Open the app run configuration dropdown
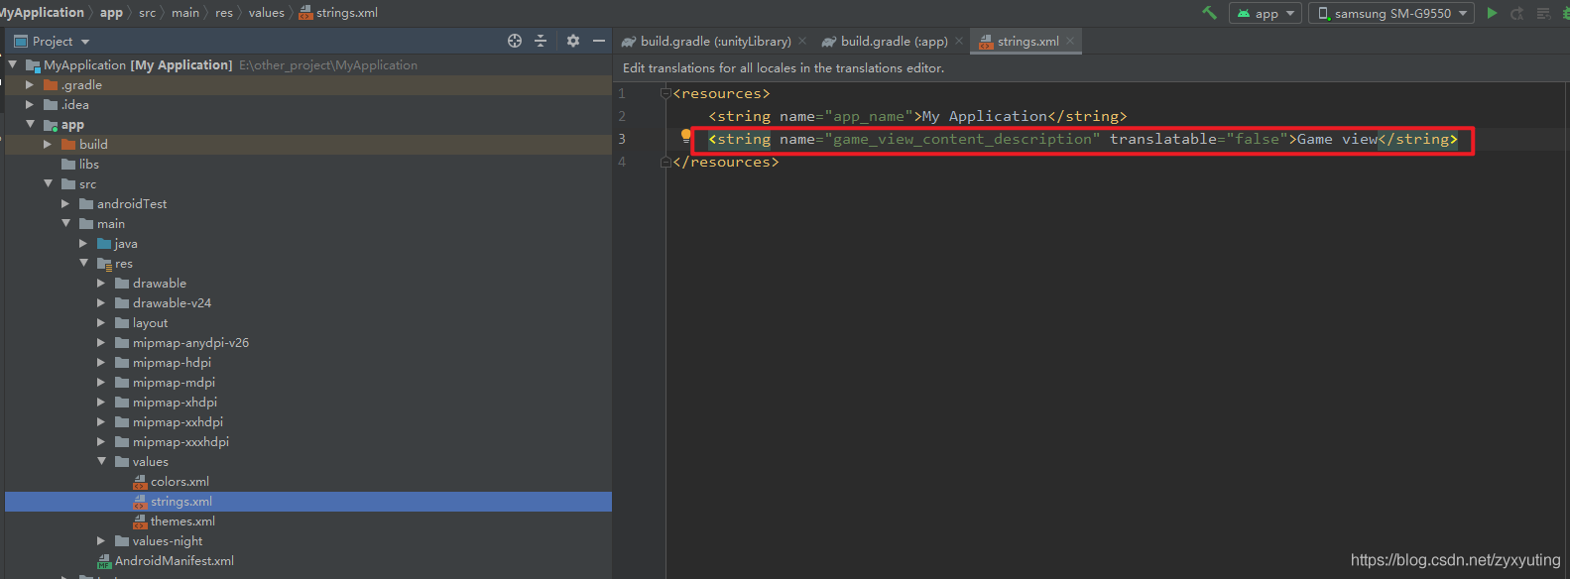This screenshot has height=579, width=1570. point(1267,13)
